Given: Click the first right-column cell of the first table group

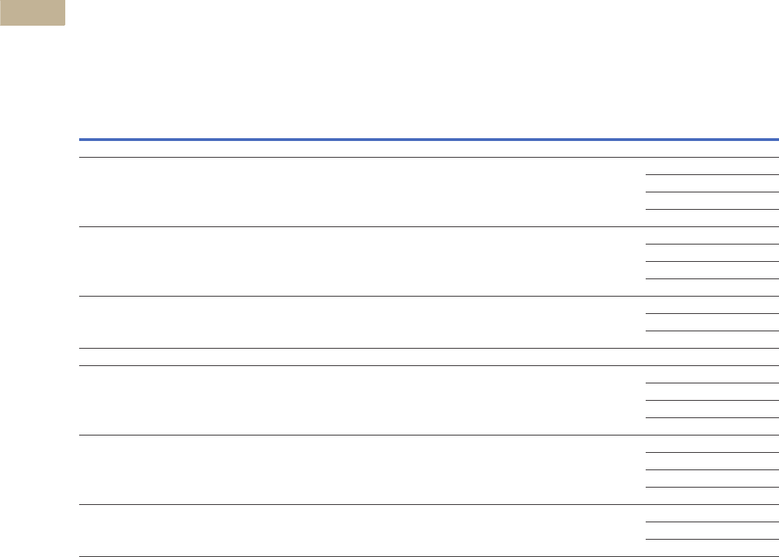Looking at the screenshot, I should [x=712, y=166].
